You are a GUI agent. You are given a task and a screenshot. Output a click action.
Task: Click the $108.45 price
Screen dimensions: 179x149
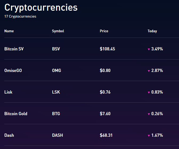108,49
